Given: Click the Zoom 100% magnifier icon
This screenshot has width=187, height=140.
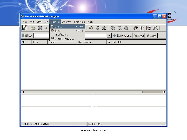Looking at the screenshot, I should [126, 28].
